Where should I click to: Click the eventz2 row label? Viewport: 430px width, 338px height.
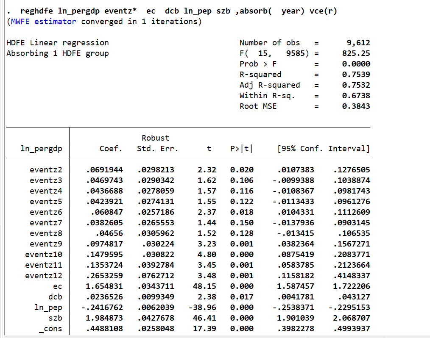(x=46, y=170)
